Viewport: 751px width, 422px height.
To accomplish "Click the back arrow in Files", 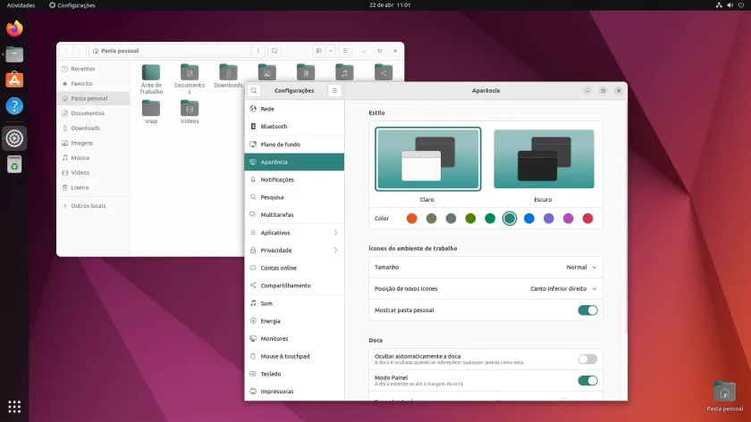I will [x=66, y=51].
